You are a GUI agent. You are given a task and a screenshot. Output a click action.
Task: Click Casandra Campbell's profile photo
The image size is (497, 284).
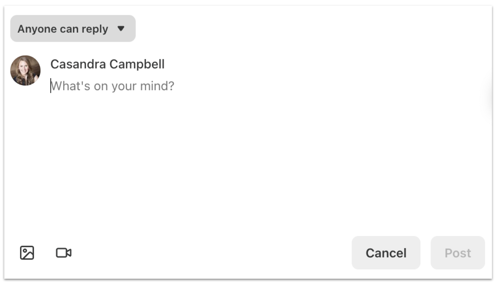pyautogui.click(x=25, y=70)
